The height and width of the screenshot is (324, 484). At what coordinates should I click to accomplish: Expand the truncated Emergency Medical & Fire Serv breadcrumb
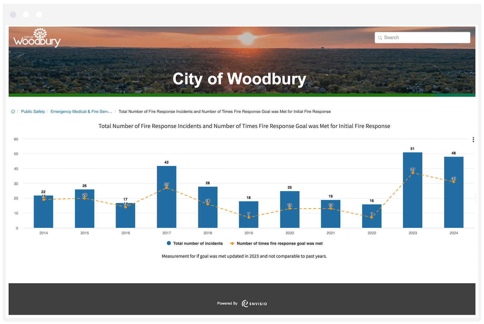(81, 111)
